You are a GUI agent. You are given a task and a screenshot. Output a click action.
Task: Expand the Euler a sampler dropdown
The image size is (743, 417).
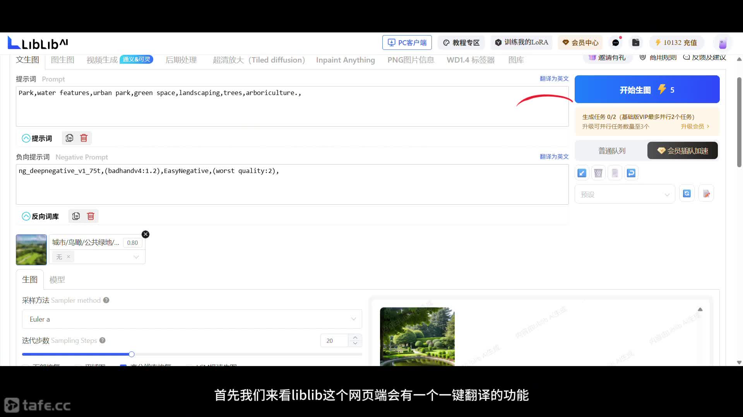click(192, 319)
